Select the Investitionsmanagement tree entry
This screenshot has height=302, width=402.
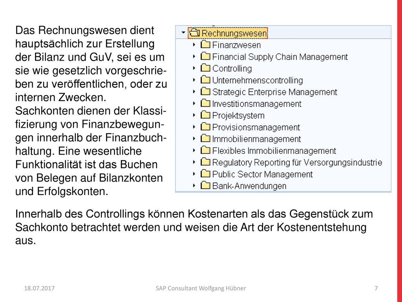tap(257, 104)
